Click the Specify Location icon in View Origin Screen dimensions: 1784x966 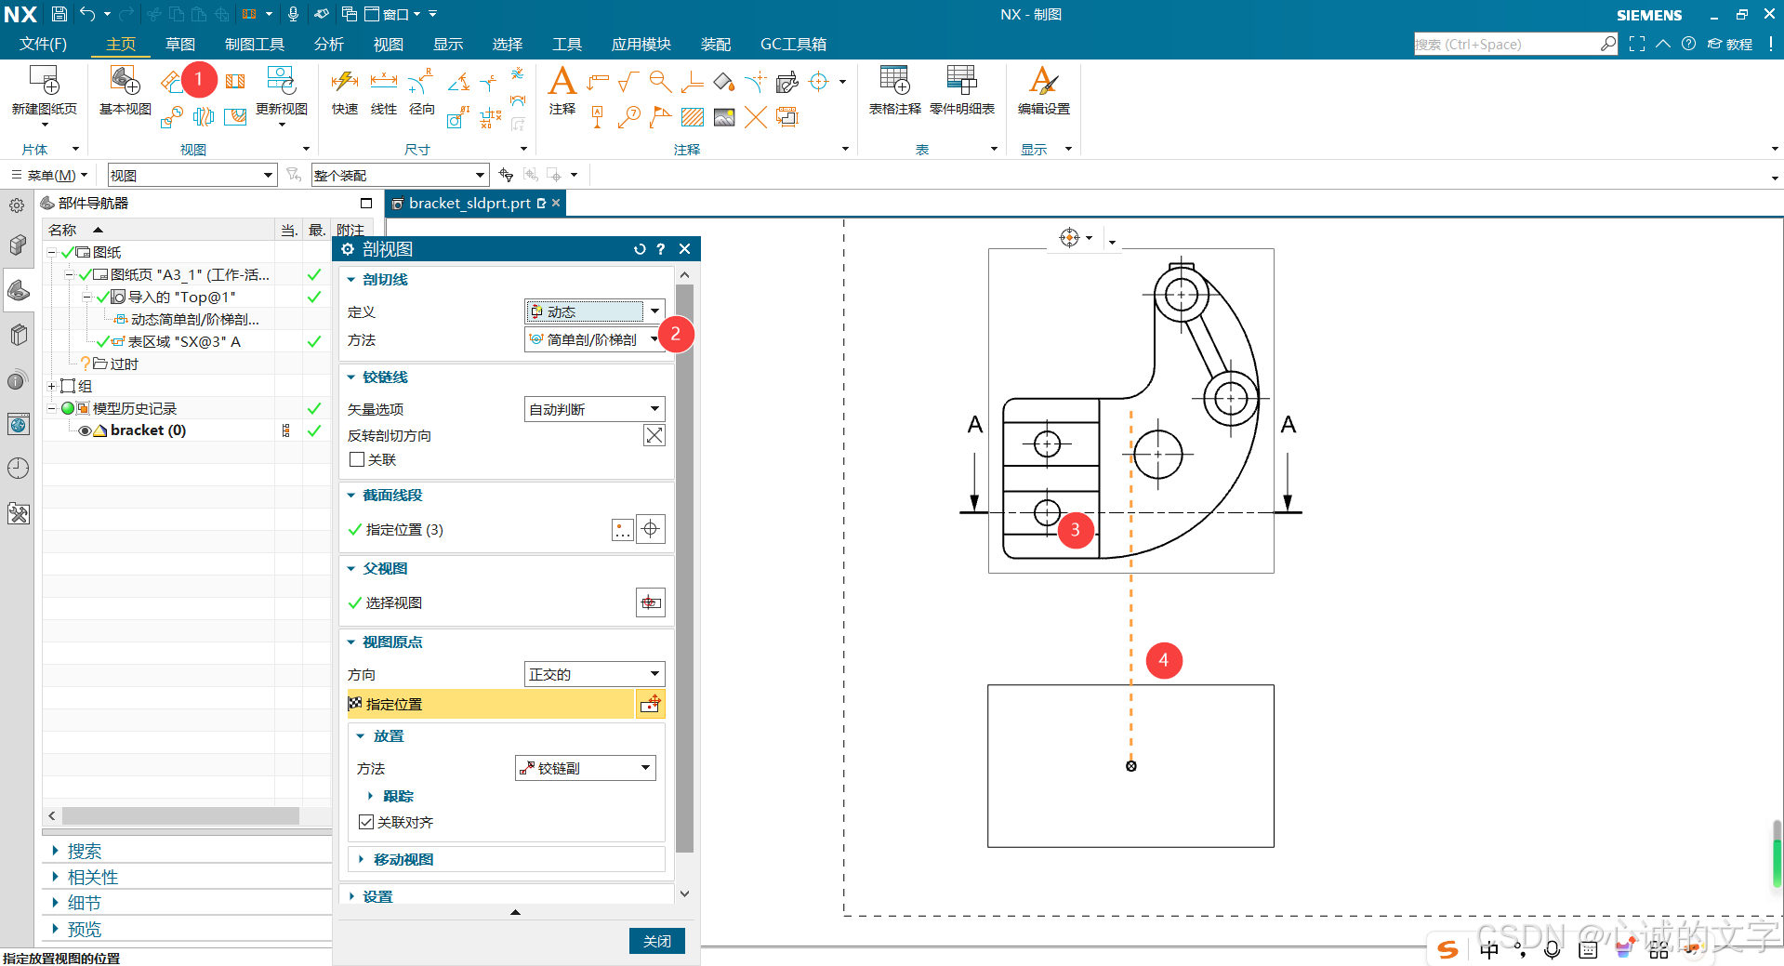651,704
